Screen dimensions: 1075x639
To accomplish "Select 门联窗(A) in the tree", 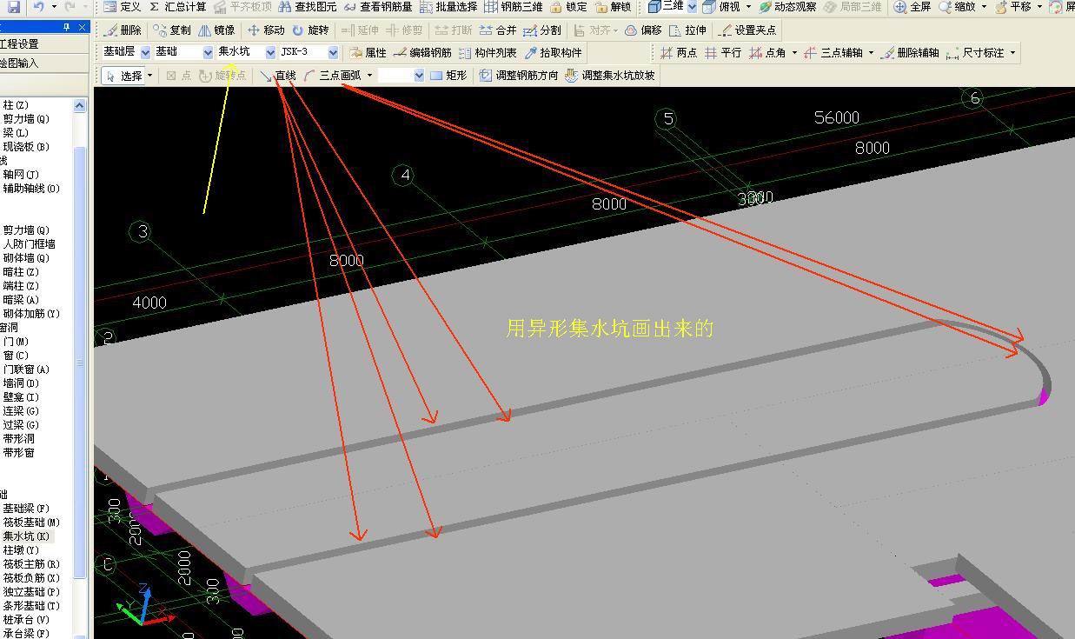I will 26,369.
